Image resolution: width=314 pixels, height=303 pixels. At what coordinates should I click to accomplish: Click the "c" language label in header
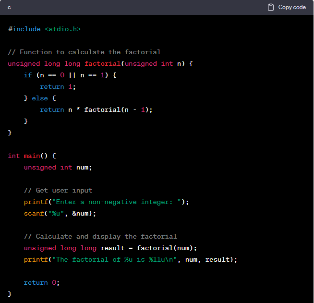coord(10,7)
